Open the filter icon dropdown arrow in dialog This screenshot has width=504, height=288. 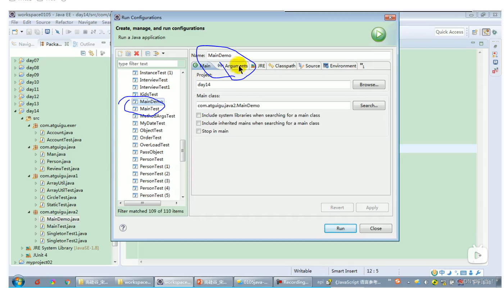163,54
